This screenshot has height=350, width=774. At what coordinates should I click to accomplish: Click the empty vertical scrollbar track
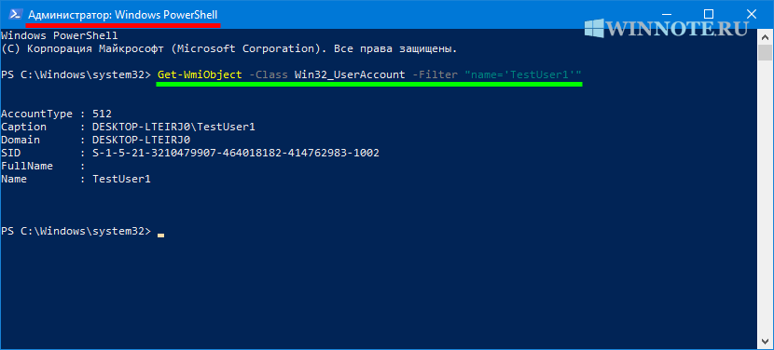765,197
